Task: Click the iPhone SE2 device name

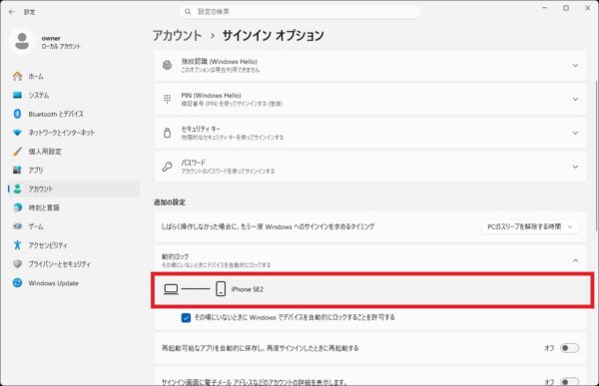Action: 248,289
